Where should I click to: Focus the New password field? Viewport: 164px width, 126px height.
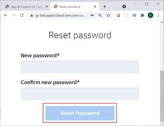(80, 67)
